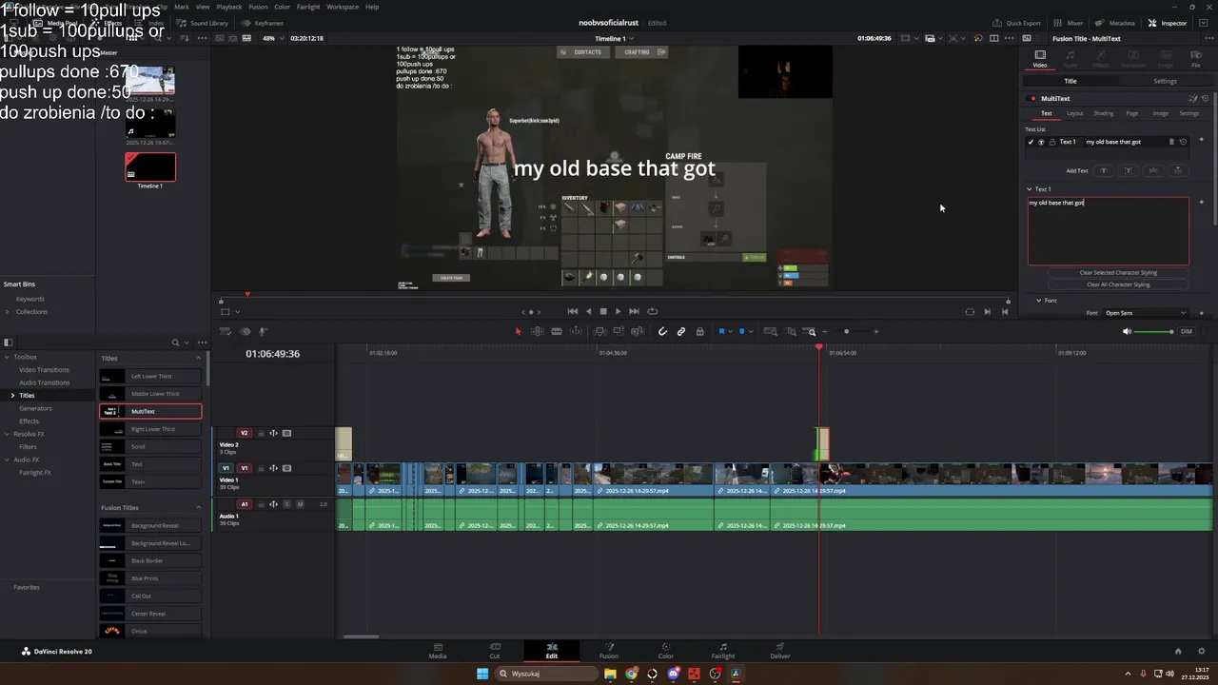Switch to the Shading tab in Inspector

(1104, 113)
